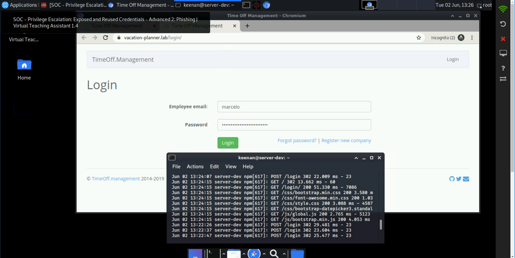The width and height of the screenshot is (515, 258).
Task: Open the Twitter icon in page footer
Action: (459, 179)
